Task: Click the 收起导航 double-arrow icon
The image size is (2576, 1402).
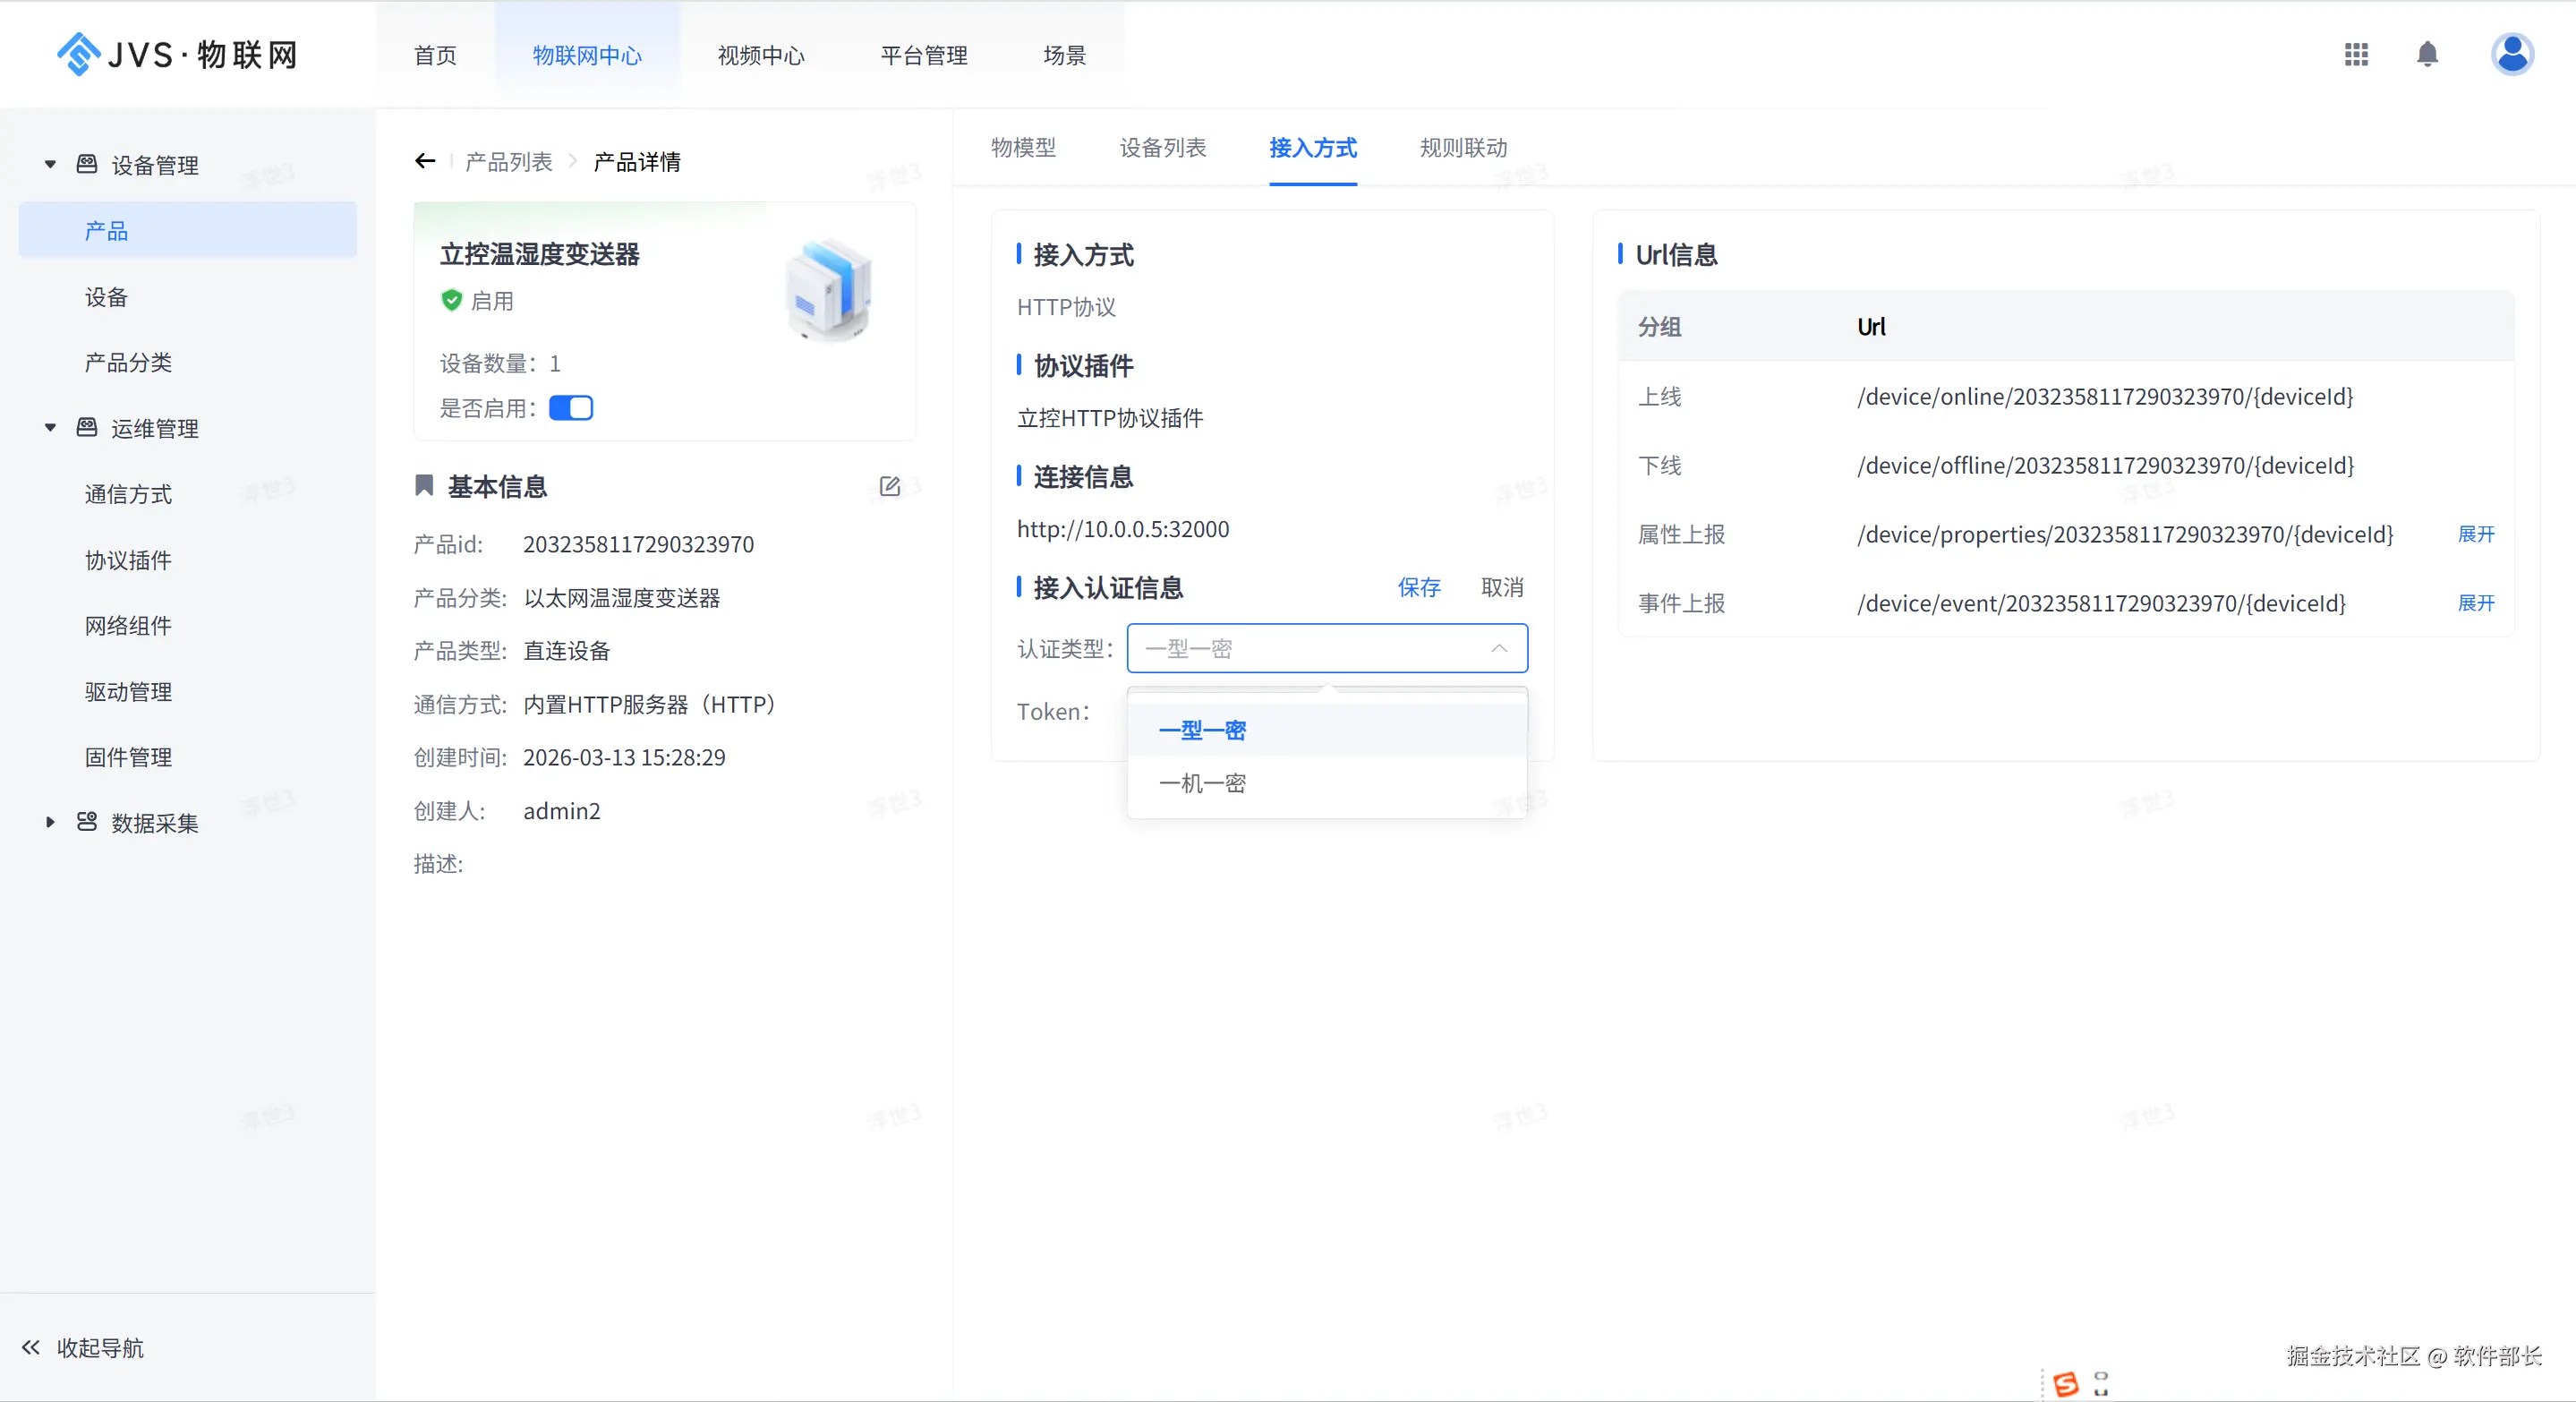Action: (x=31, y=1347)
